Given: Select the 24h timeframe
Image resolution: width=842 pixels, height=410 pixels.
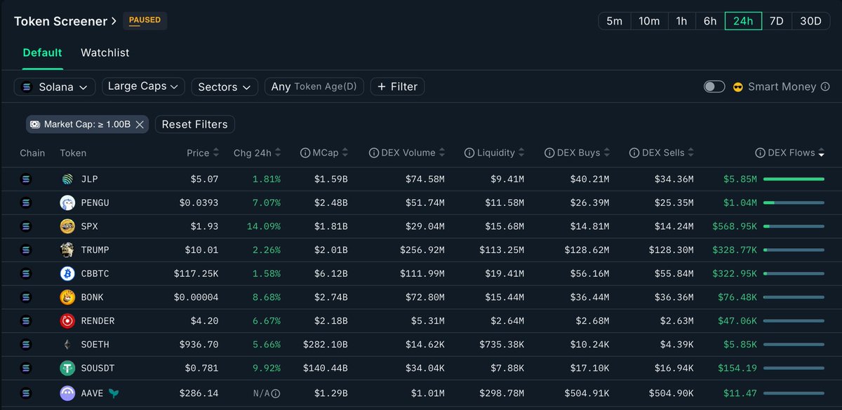Looking at the screenshot, I should pyautogui.click(x=743, y=21).
